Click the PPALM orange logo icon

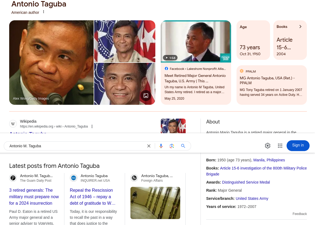(x=242, y=71)
